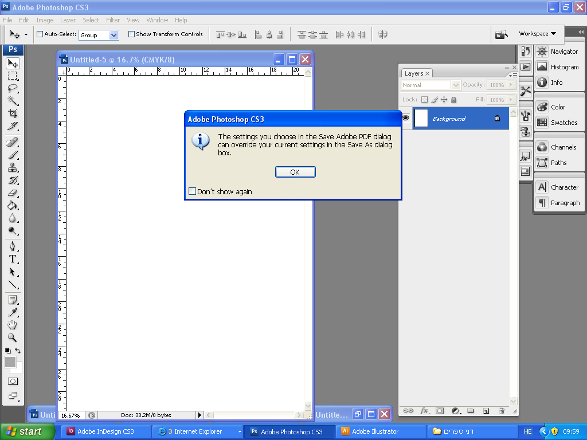The width and height of the screenshot is (587, 440).
Task: Open the tool preset picker arrow
Action: 26,35
